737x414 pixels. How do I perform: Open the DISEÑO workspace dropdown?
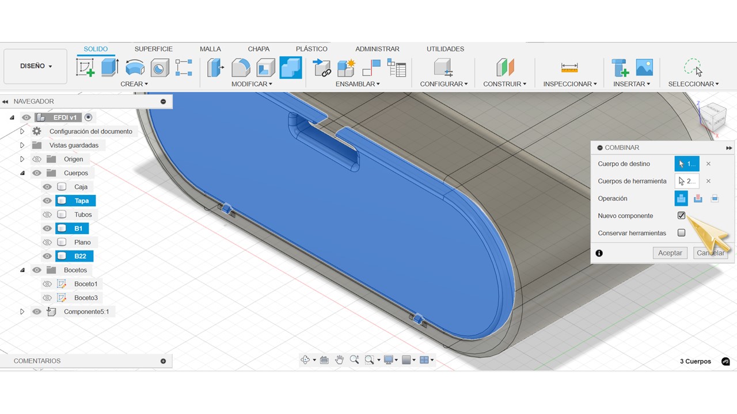click(36, 66)
